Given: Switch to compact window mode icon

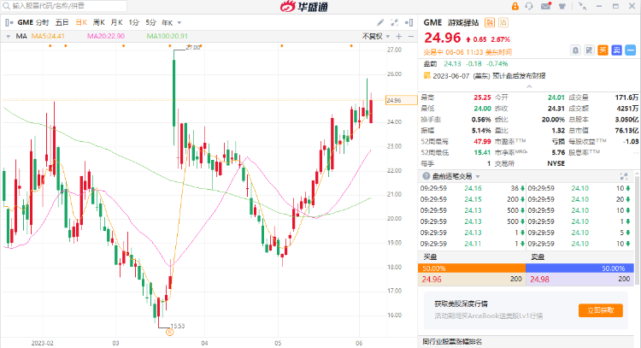Looking at the screenshot, I should click(x=583, y=6).
